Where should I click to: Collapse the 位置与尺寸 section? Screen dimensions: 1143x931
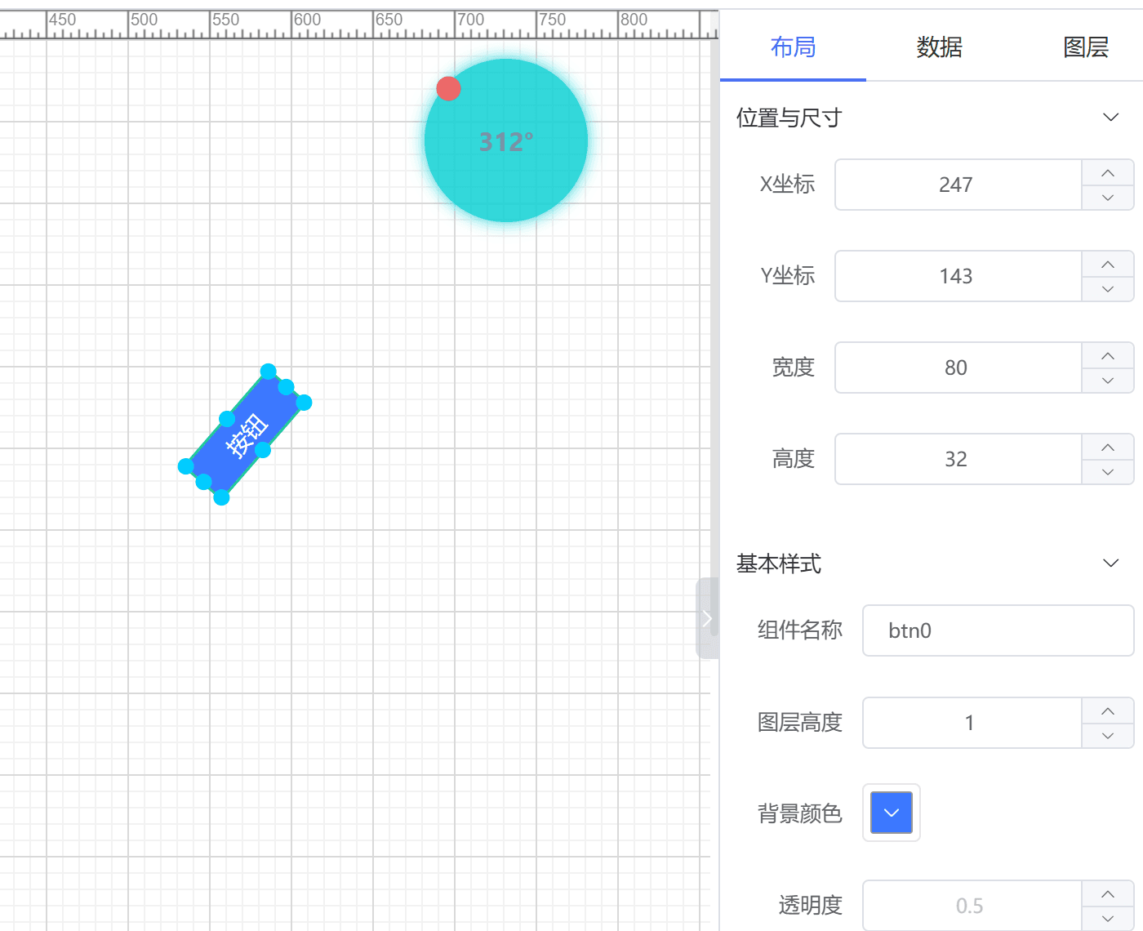[1110, 118]
